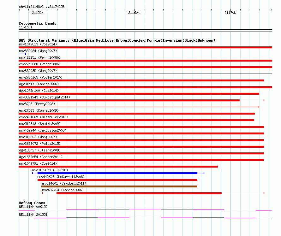Click the chr11:21148024..21174258 coordinates label
Image resolution: width=281 pixels, height=236 pixels.
[42, 7]
